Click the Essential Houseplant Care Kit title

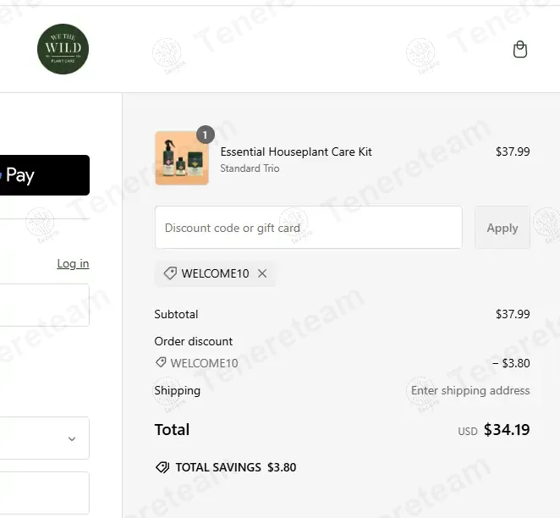click(x=296, y=152)
